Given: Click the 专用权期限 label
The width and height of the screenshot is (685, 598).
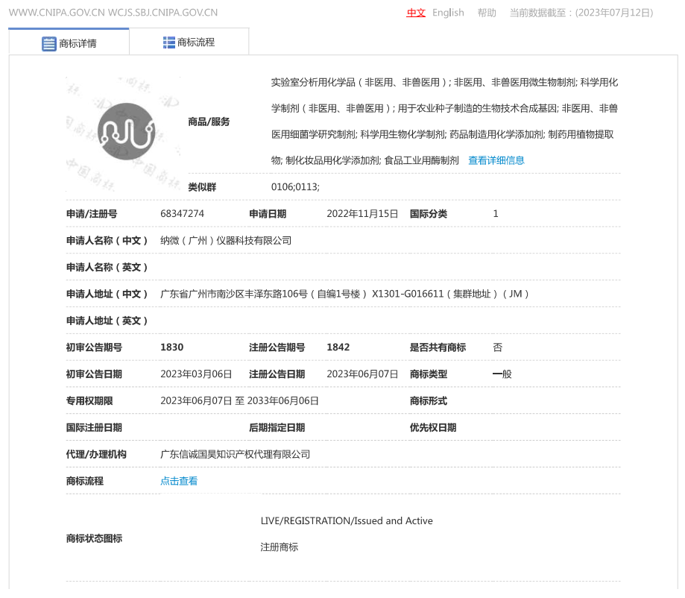Looking at the screenshot, I should point(89,401).
